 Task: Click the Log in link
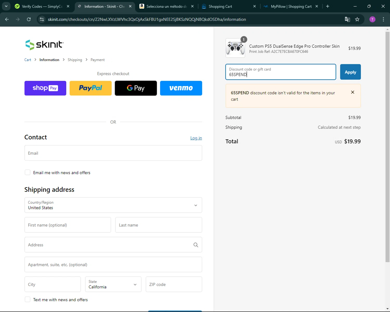coord(196,138)
